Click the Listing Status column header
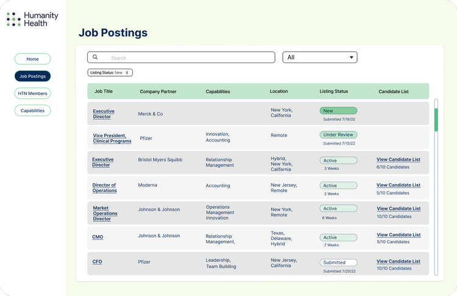 pos(334,91)
